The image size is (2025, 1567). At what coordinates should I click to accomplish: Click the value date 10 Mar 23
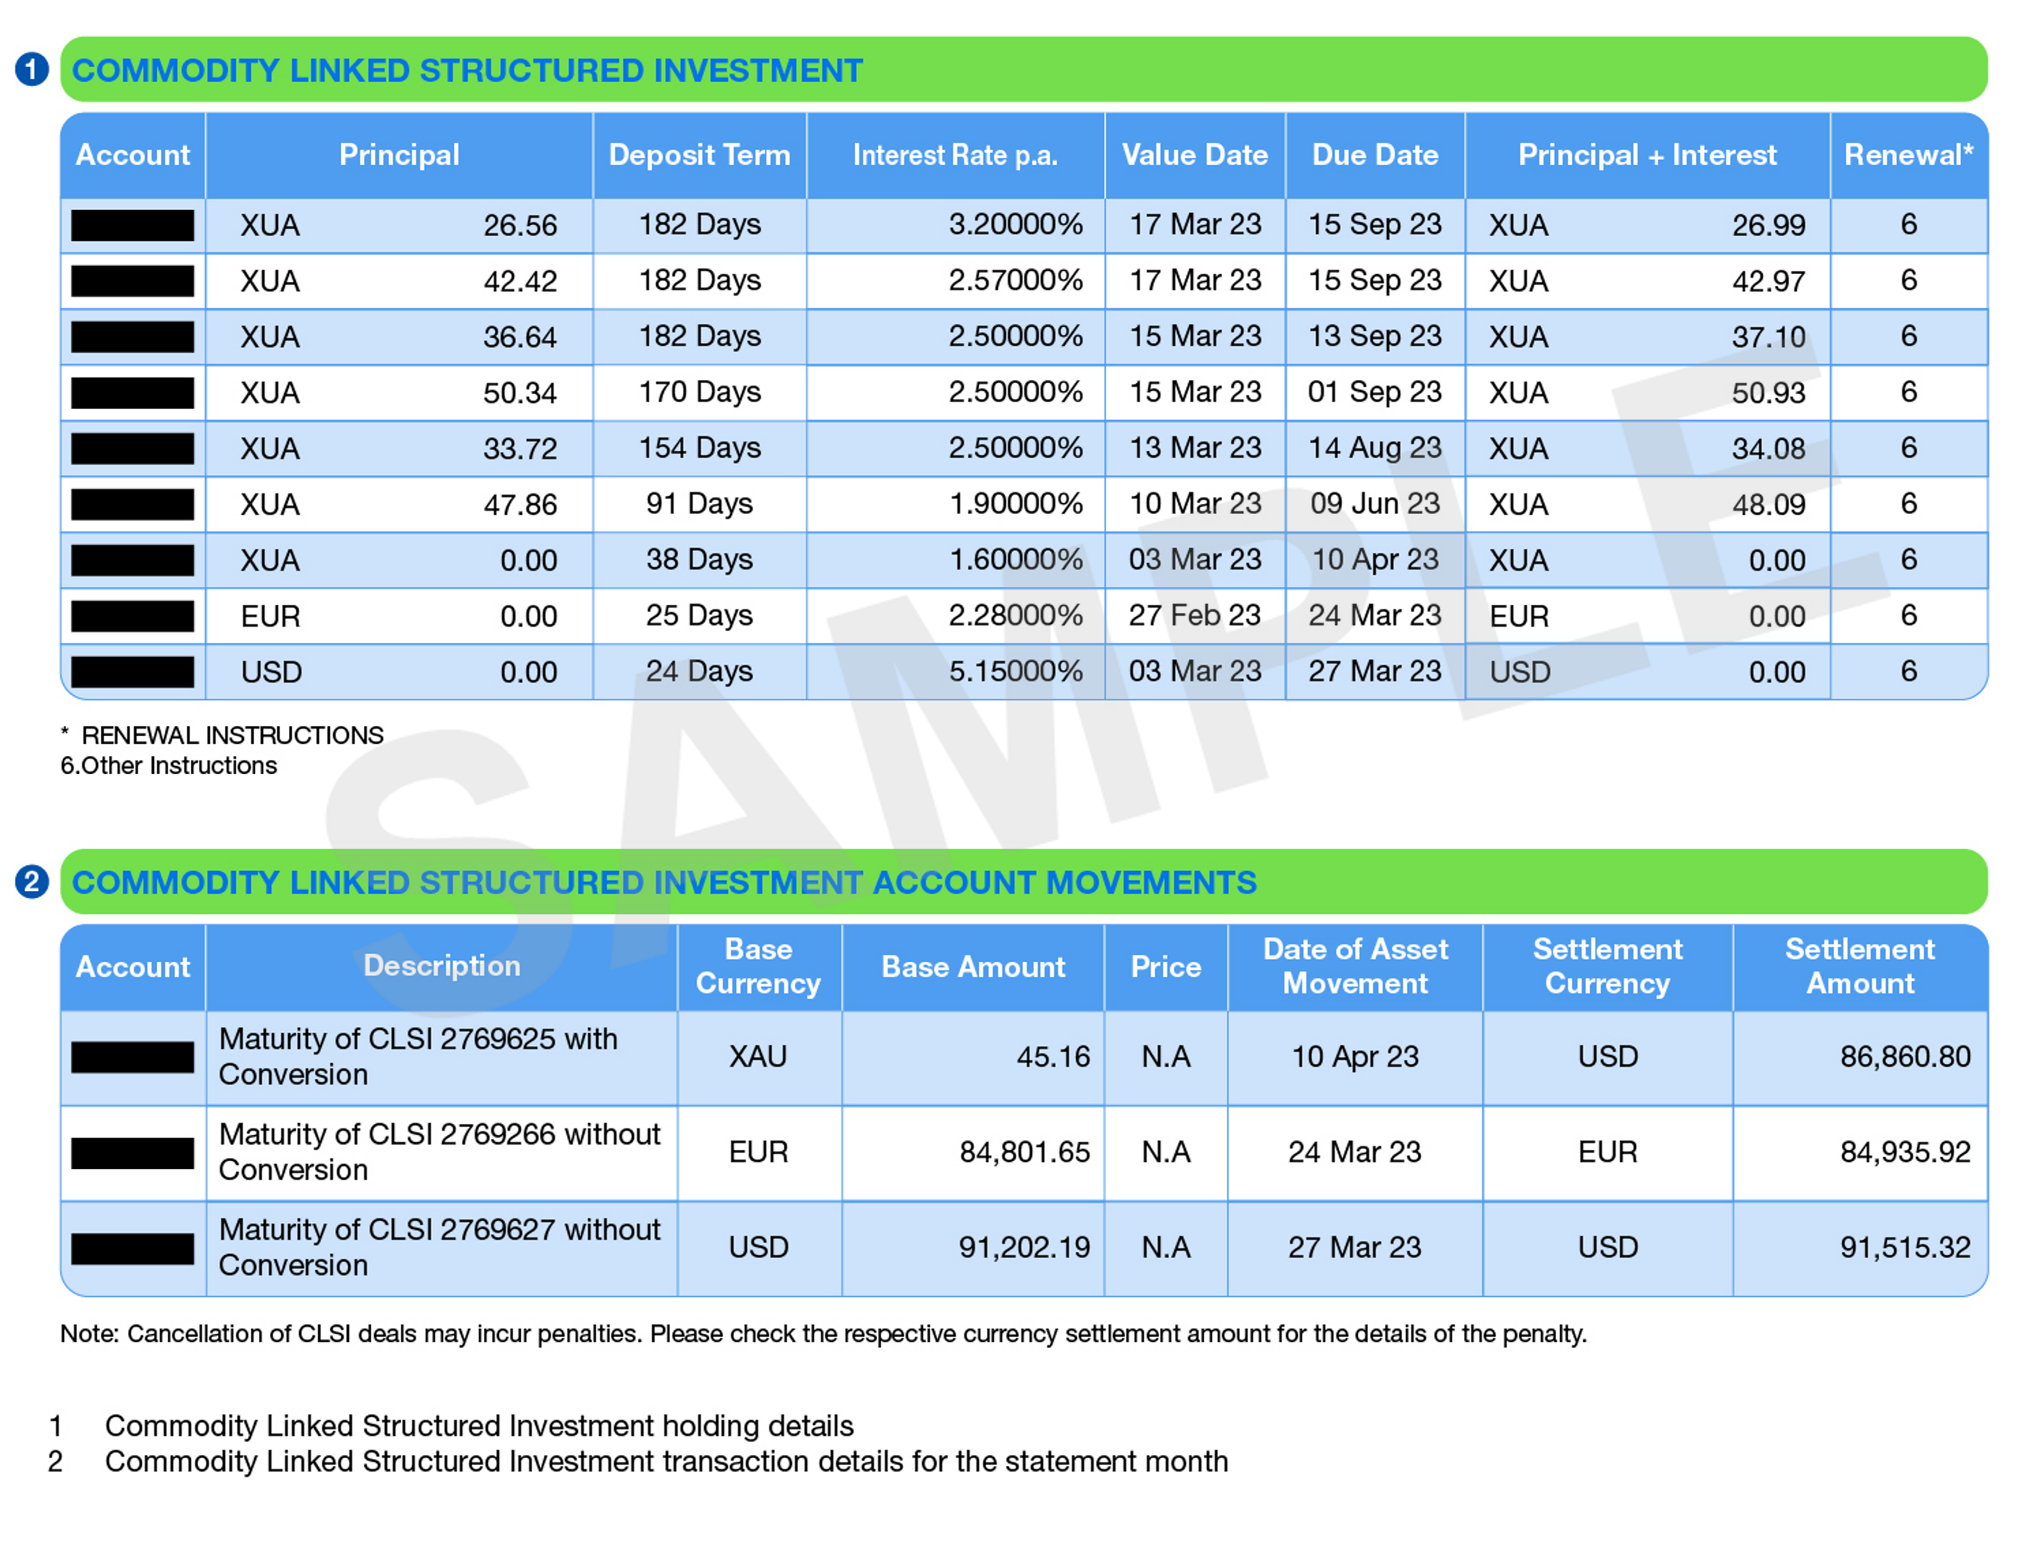coord(1194,503)
